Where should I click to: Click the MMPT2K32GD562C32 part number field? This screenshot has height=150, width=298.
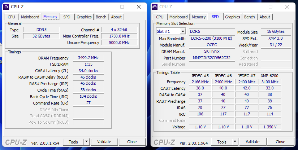click(212, 58)
